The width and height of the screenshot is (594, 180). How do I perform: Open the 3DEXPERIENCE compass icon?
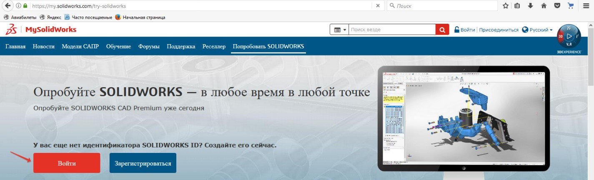pos(569,37)
